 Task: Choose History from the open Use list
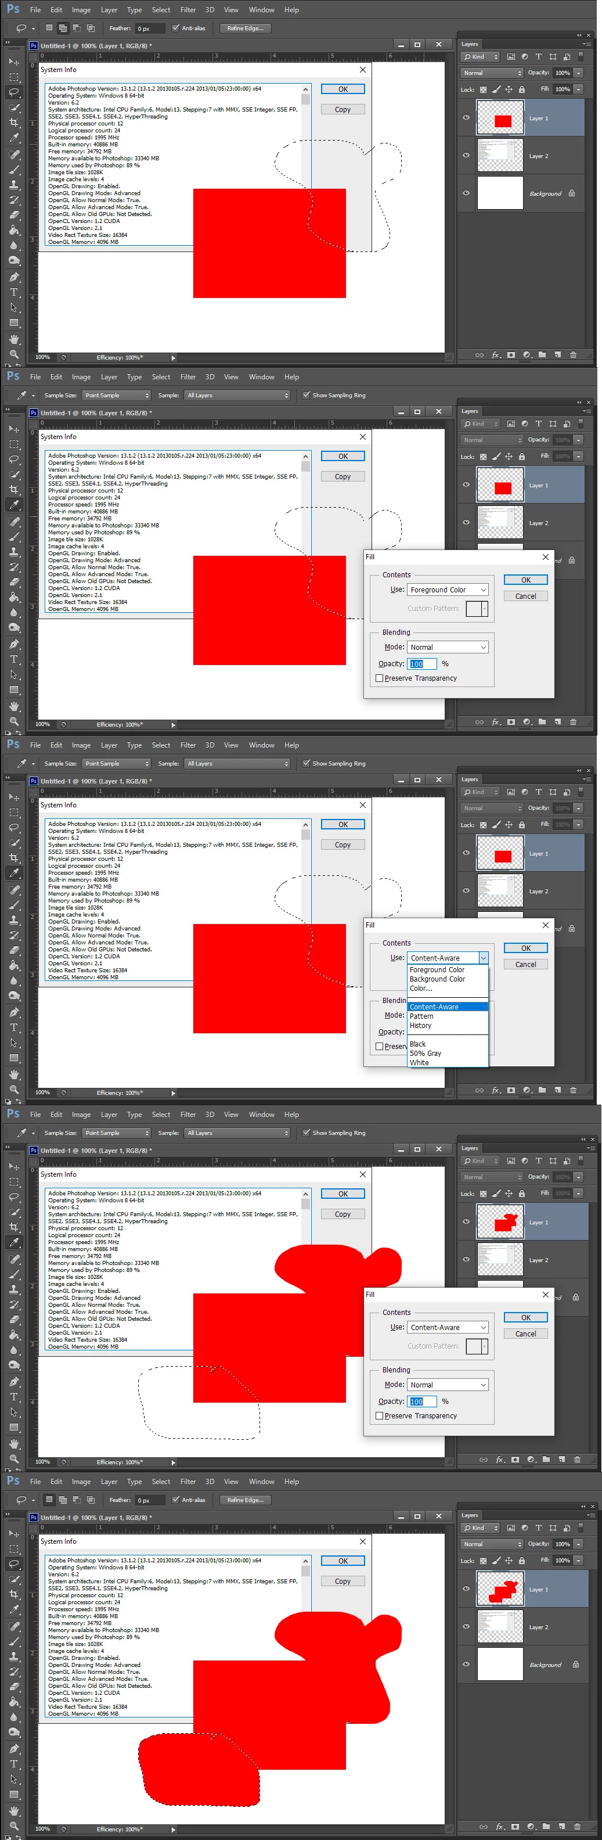coord(421,1026)
